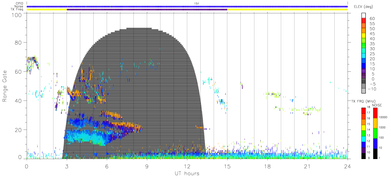The height and width of the screenshot is (180, 391).
Task: Pick the yellow 40-45 degree ELEV swatch
Action: point(364,36)
